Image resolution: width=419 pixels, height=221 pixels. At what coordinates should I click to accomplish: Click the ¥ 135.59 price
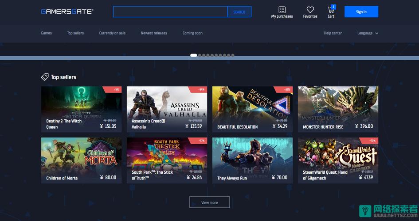(193, 126)
